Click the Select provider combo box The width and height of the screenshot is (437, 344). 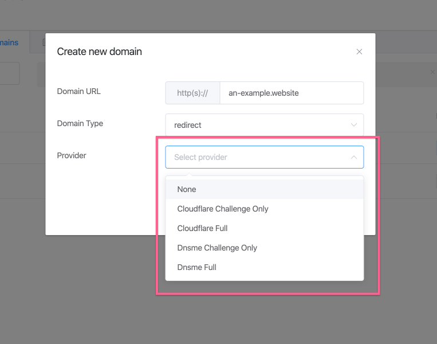[264, 157]
